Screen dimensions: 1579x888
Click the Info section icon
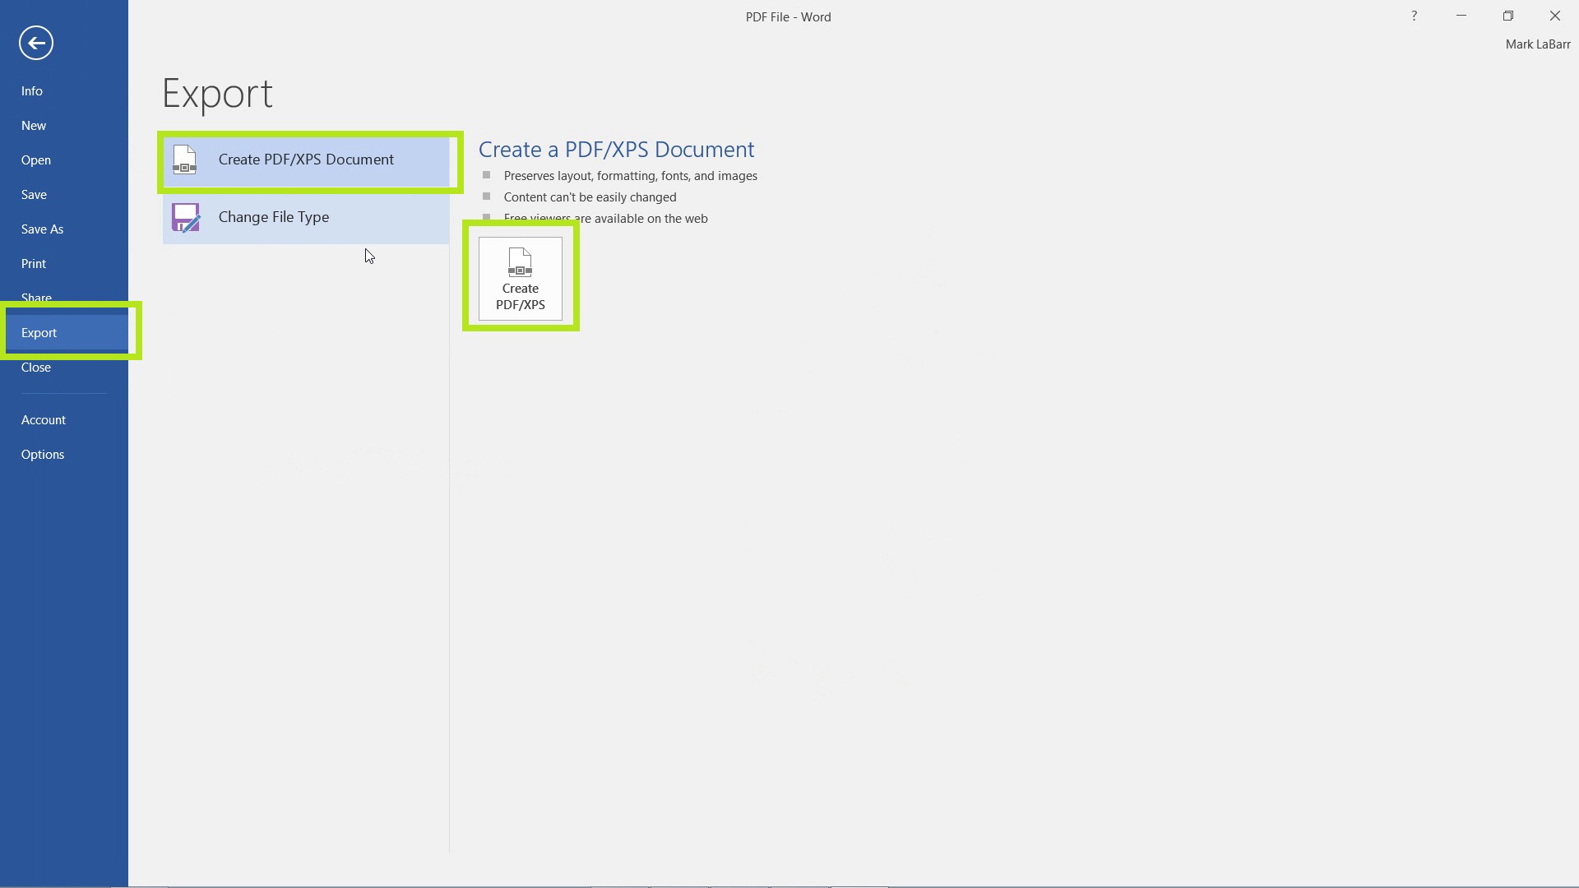[x=31, y=90]
